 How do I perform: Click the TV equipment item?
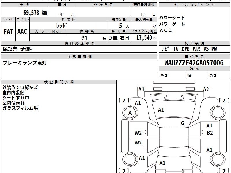point(176,49)
